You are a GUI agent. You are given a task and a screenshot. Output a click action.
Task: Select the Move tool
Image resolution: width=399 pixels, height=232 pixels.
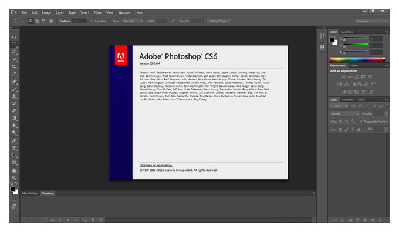click(14, 37)
